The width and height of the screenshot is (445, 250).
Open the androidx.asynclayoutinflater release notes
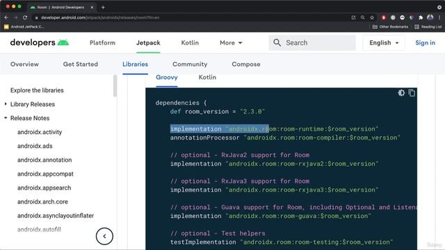[56, 216]
